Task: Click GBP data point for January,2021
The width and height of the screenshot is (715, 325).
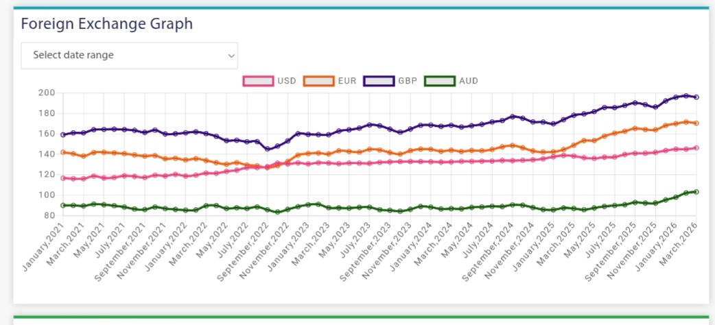Action: pos(64,134)
